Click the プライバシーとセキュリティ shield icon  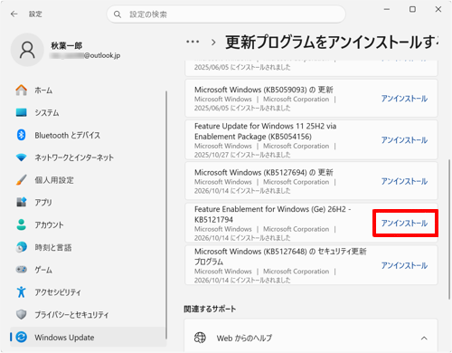(x=21, y=314)
